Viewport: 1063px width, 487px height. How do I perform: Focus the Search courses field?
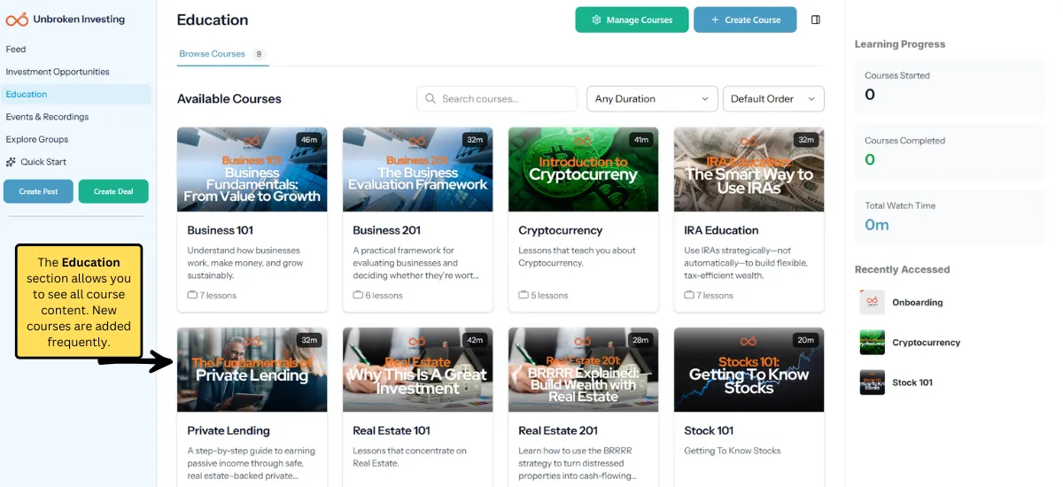(x=497, y=99)
